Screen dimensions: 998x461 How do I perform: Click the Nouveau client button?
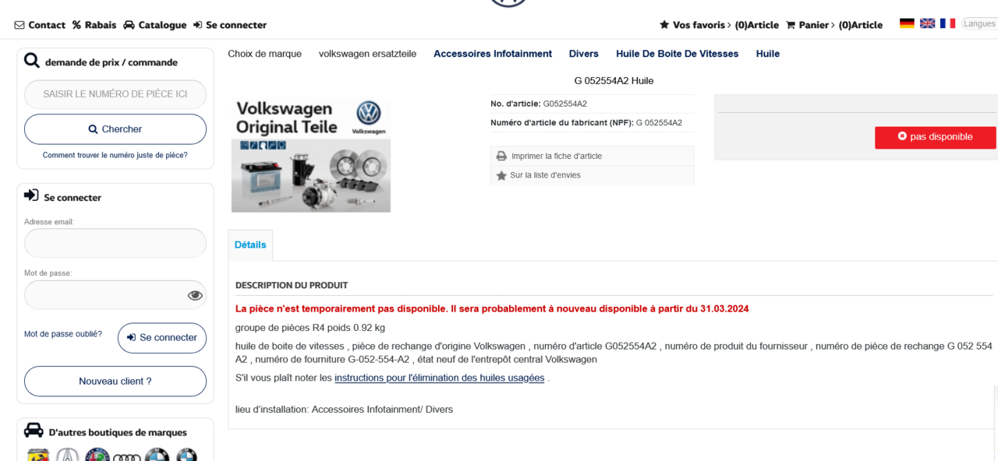115,382
